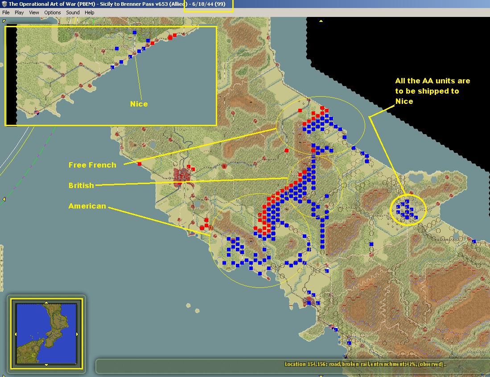Click the map's left edge scroll arrow
This screenshot has width=490, height=377.
pyautogui.click(x=4, y=199)
